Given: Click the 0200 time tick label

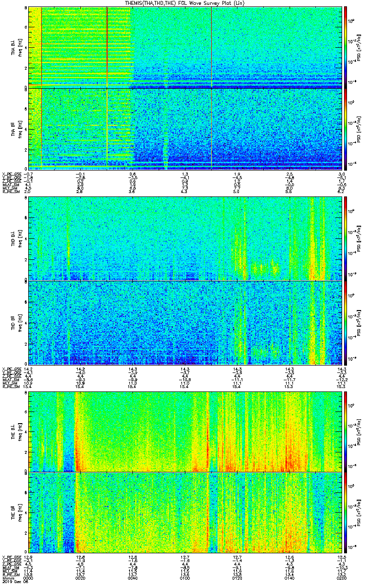Looking at the screenshot, I should pos(342,579).
